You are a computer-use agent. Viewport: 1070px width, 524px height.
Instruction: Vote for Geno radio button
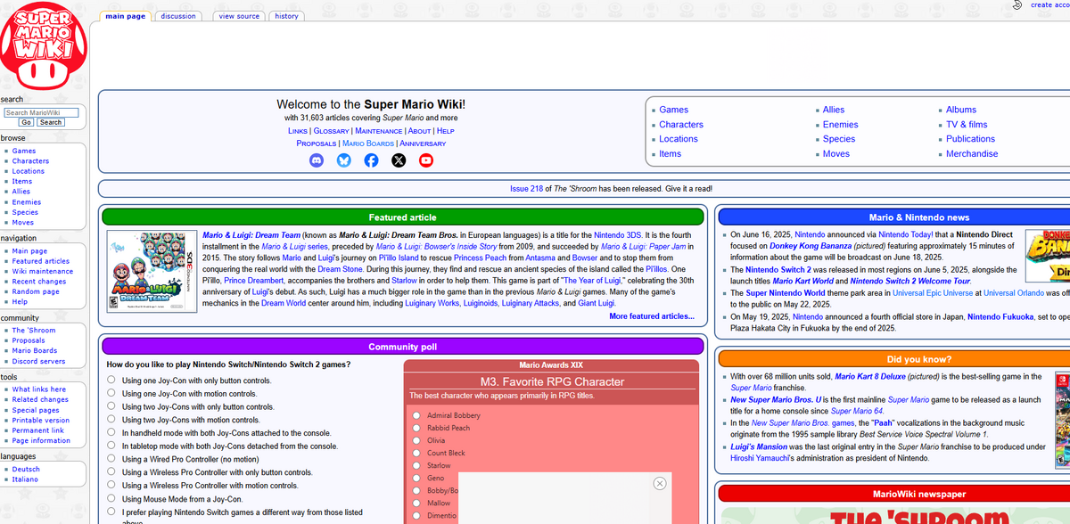416,478
